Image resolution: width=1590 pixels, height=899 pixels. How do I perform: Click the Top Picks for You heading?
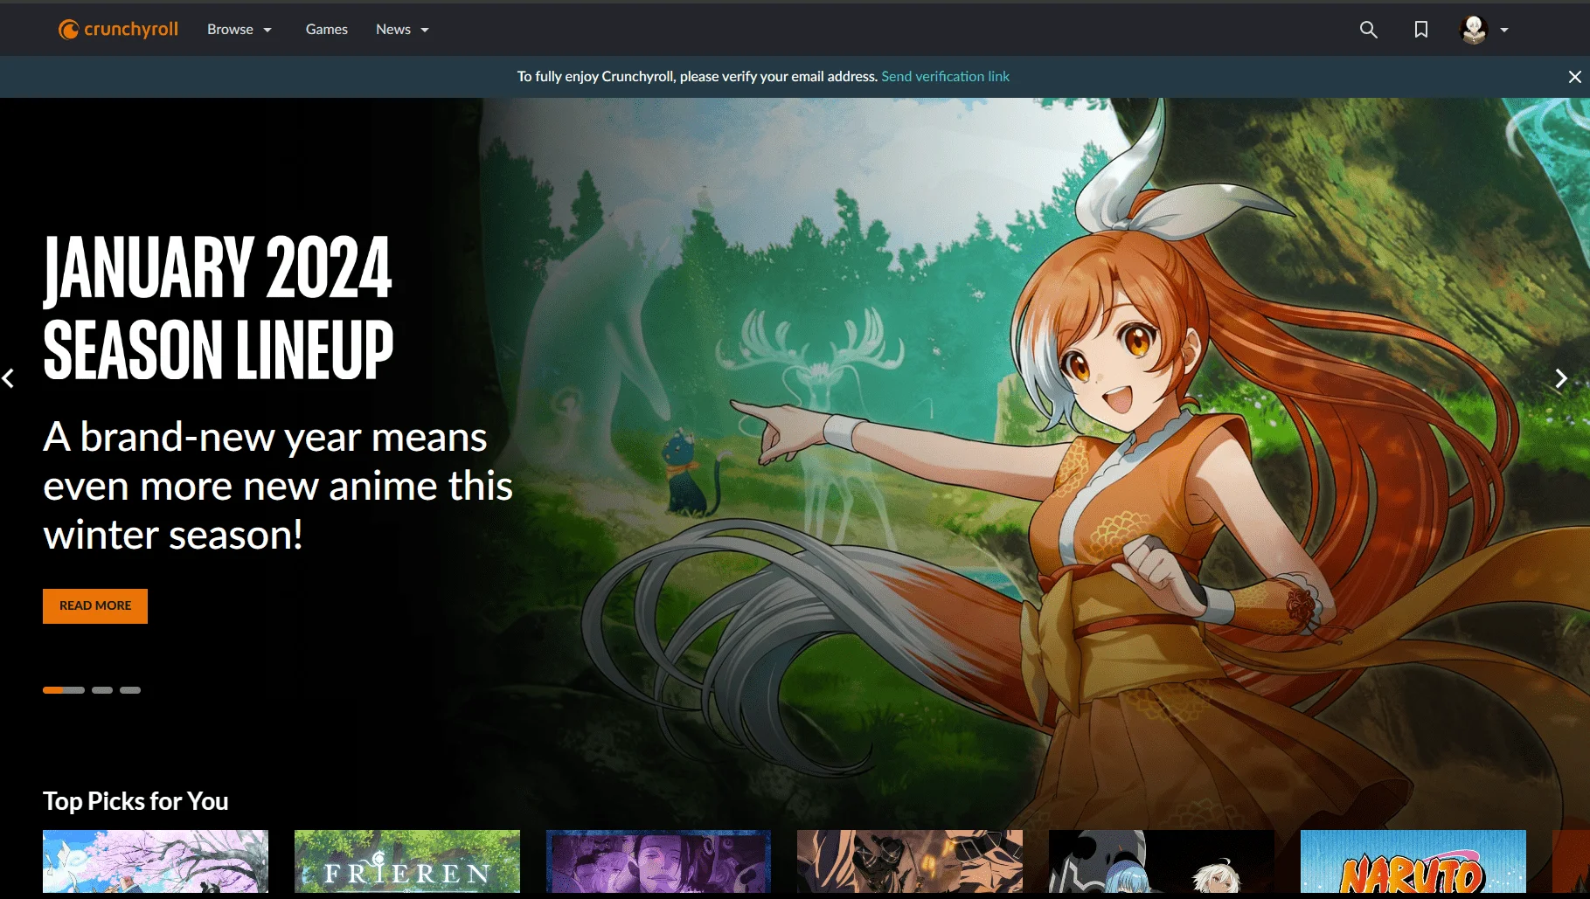tap(135, 801)
